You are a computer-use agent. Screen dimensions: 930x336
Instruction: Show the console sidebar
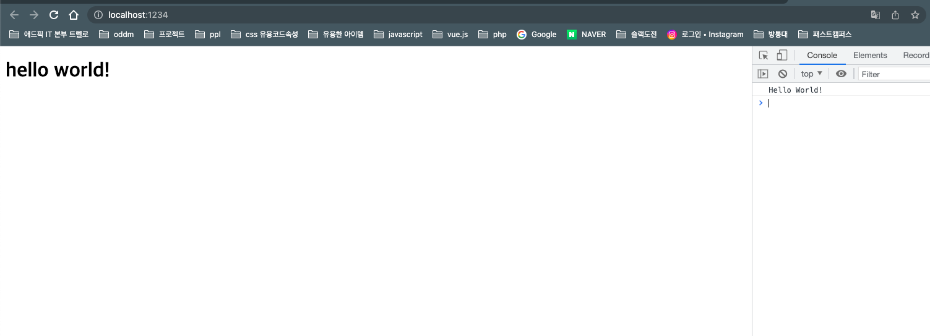click(x=763, y=74)
